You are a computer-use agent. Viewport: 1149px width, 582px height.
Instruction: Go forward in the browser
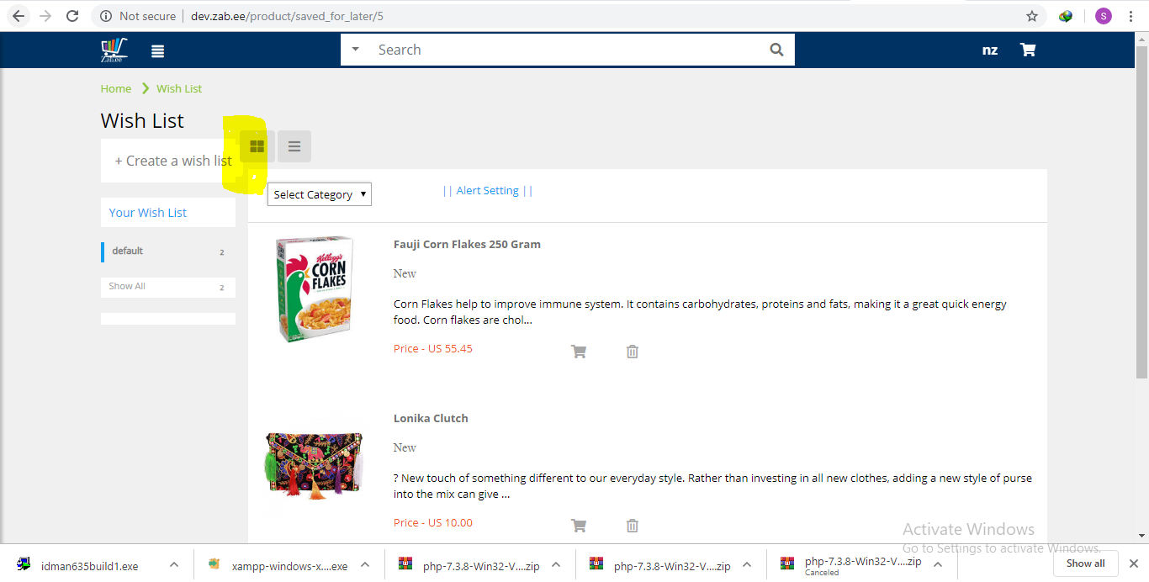(x=45, y=16)
